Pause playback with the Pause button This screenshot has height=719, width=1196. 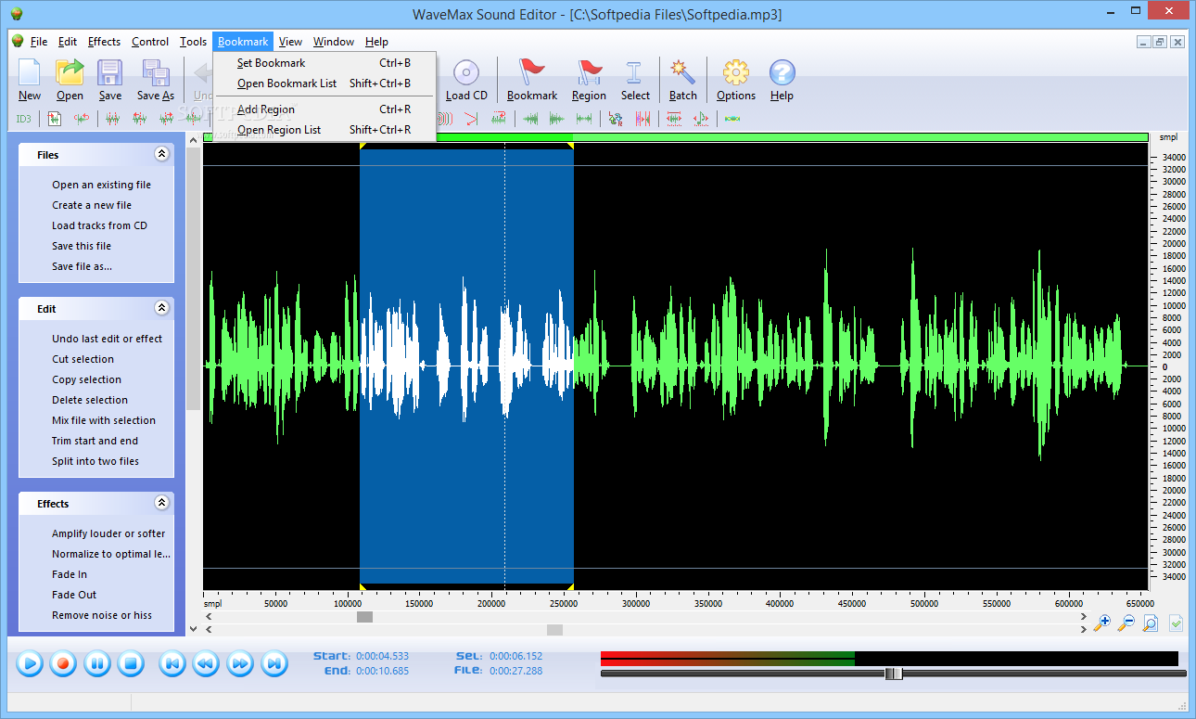[x=97, y=663]
